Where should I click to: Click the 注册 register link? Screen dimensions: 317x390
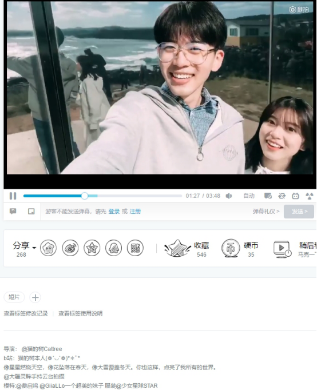(x=135, y=212)
